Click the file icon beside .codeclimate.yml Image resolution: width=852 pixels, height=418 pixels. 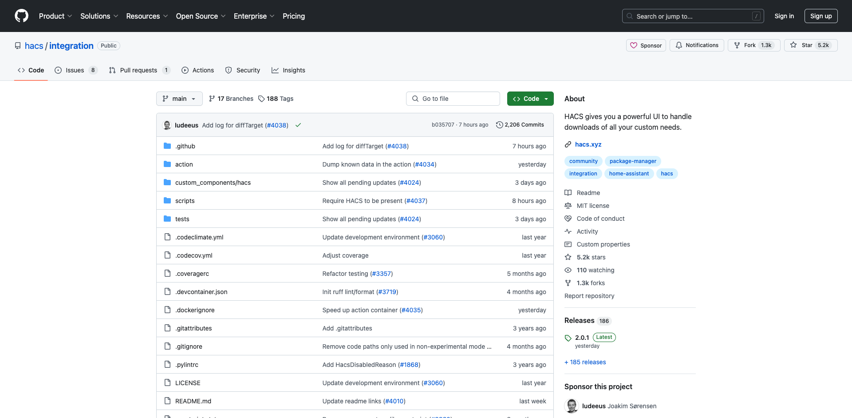167,237
